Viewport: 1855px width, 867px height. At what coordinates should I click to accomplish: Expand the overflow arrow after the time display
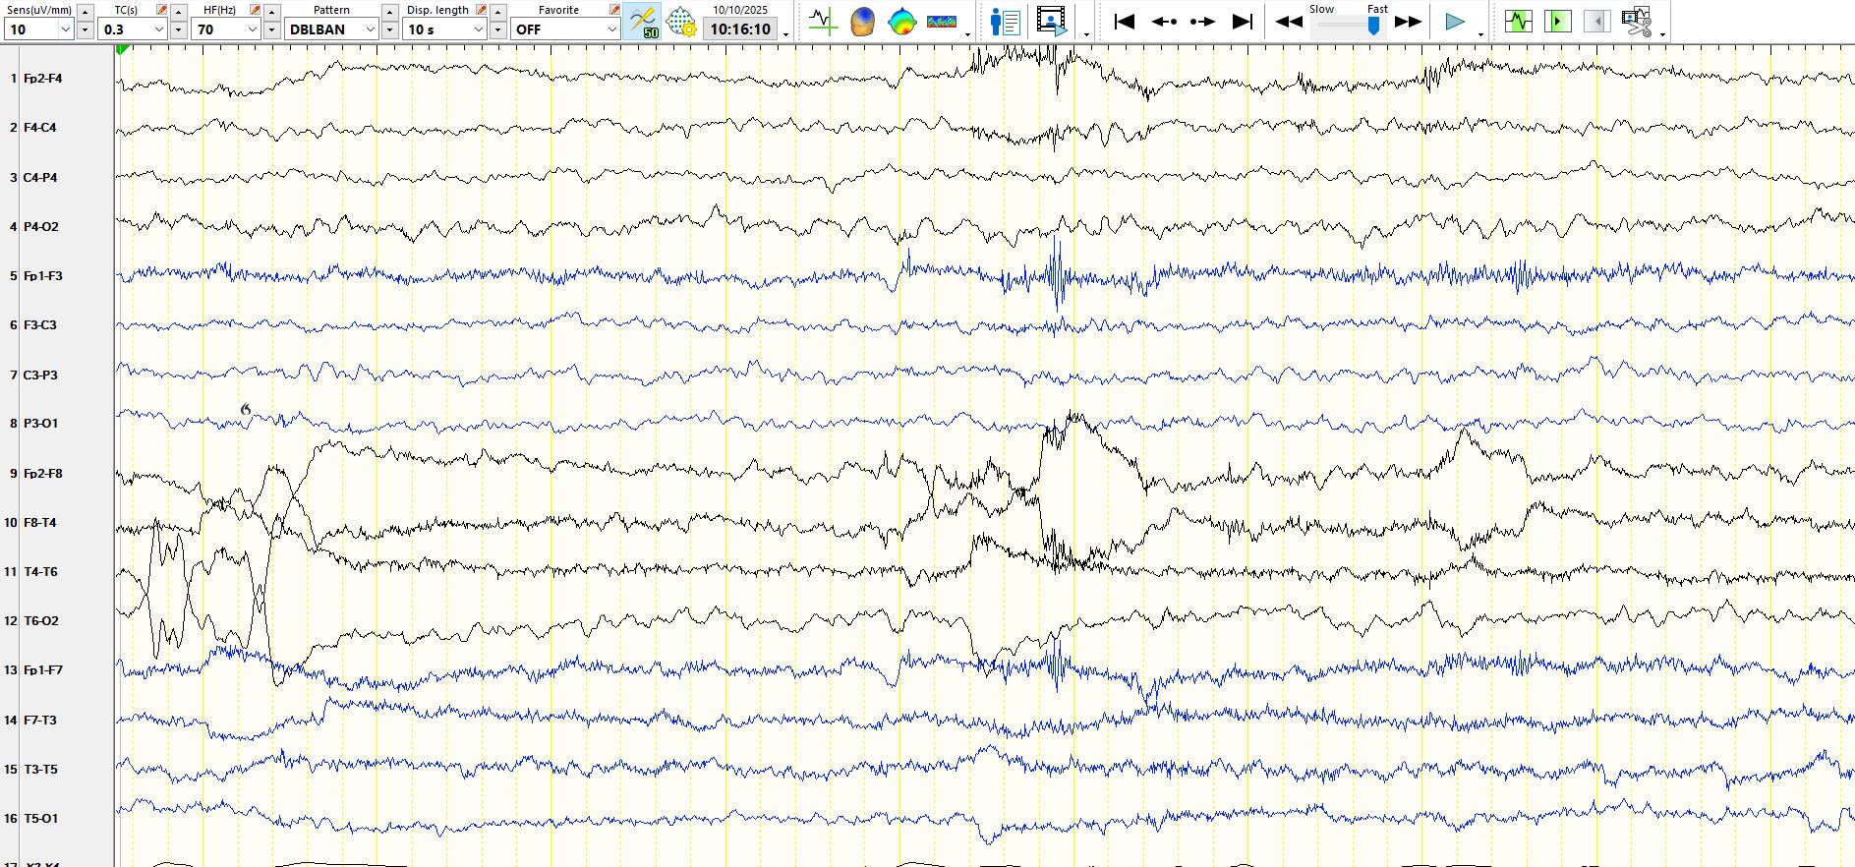pos(786,34)
